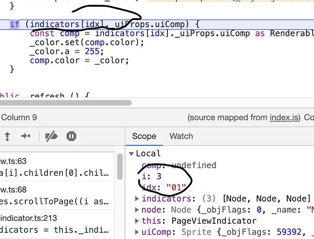Click the Step debugger icon
The width and height of the screenshot is (314, 239).
(26, 136)
